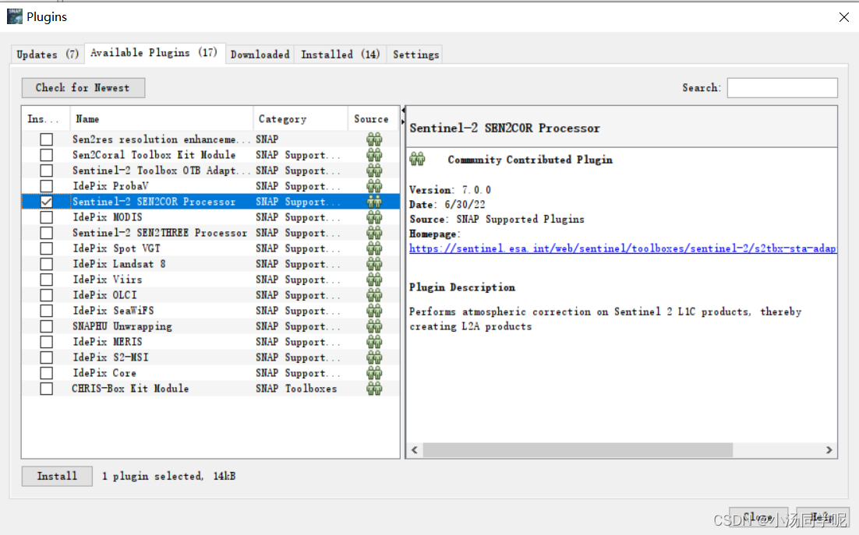Image resolution: width=859 pixels, height=535 pixels.
Task: Click the source icon for CHRIS-Box Kit Module
Action: [x=375, y=388]
